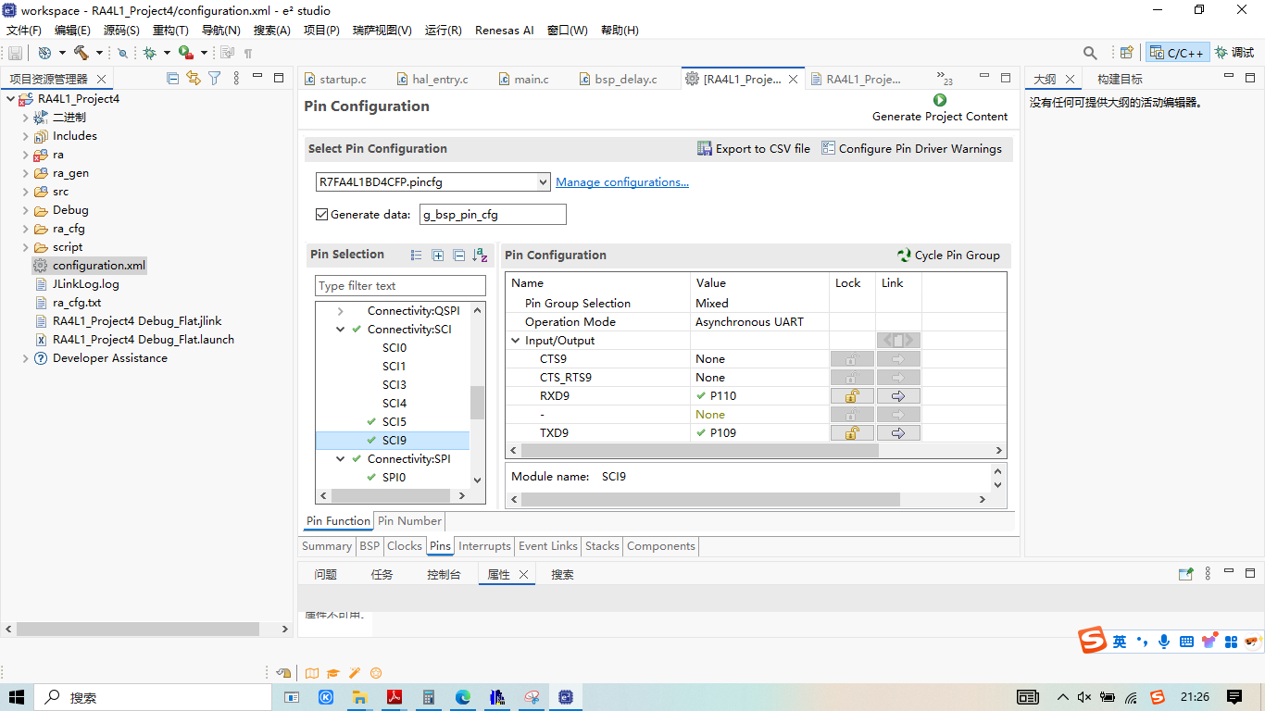Open the Renesas AI menu
Screen dimensions: 1265x711
[505, 30]
